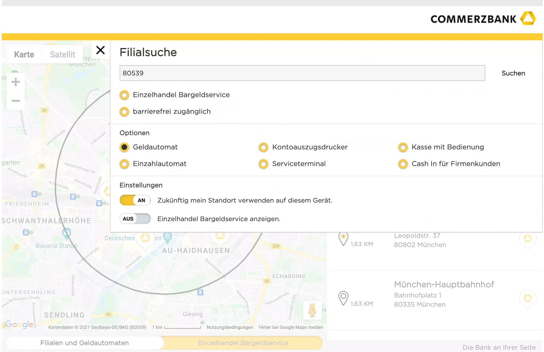This screenshot has width=544, height=352.
Task: Select the Serviceterminal option
Action: tap(263, 164)
